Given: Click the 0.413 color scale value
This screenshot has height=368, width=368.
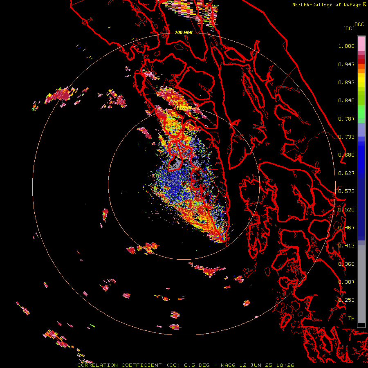Looking at the screenshot, I should point(346,246).
